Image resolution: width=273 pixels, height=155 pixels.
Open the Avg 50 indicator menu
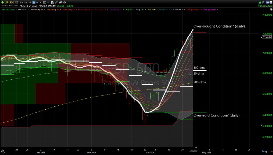(x=134, y=10)
